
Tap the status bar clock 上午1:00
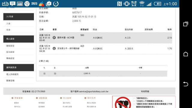[x=170, y=4]
